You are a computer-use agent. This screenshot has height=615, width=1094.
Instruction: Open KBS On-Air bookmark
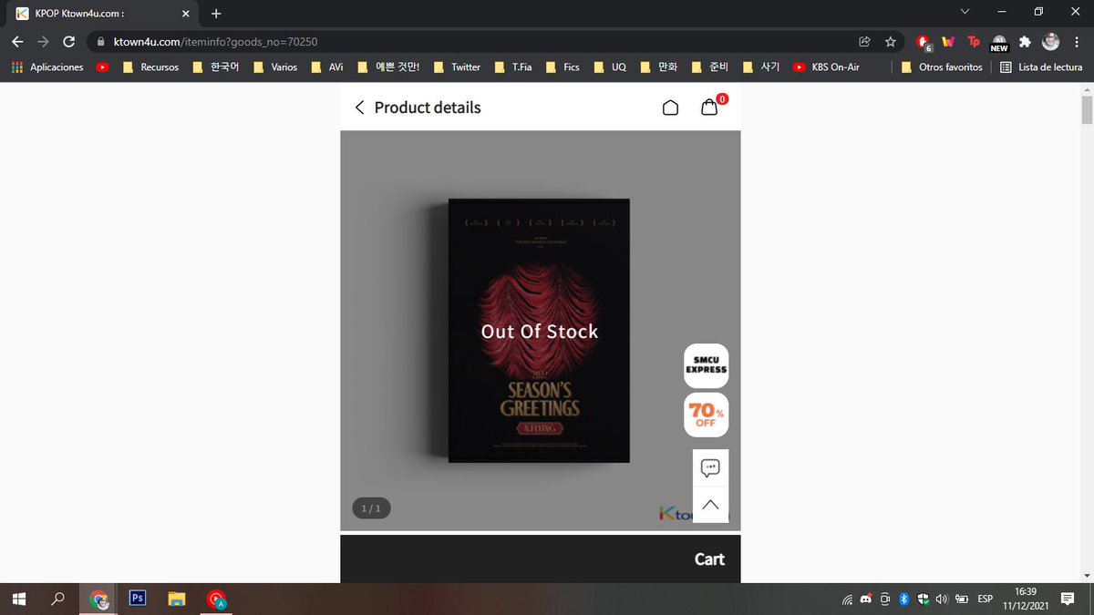(826, 67)
